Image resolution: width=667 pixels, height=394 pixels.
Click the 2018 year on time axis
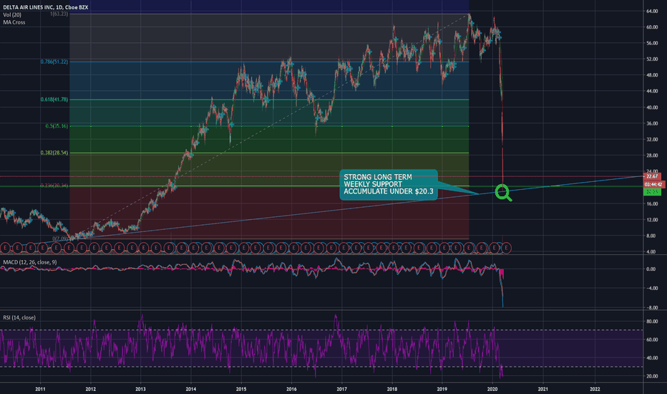pos(391,389)
